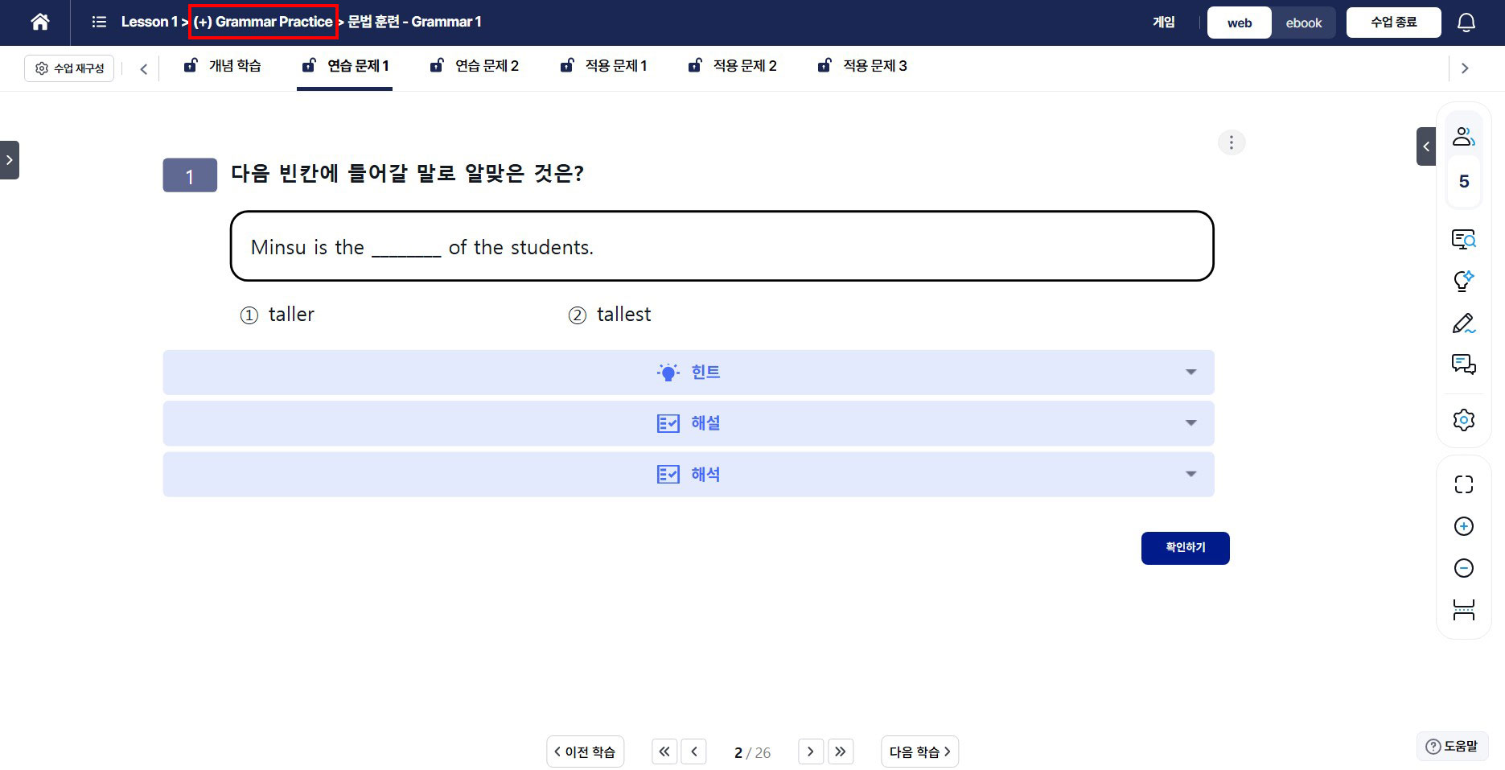Open the 연습 문제 2 tab
Image resolution: width=1505 pixels, height=770 pixels.
[475, 66]
